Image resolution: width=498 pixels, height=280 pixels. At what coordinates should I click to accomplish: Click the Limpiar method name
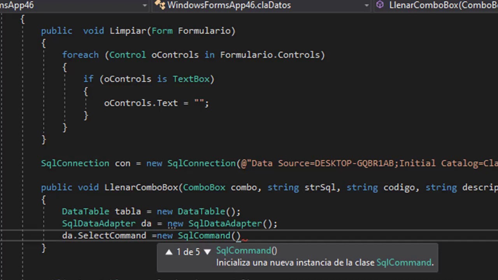pyautogui.click(x=128, y=31)
